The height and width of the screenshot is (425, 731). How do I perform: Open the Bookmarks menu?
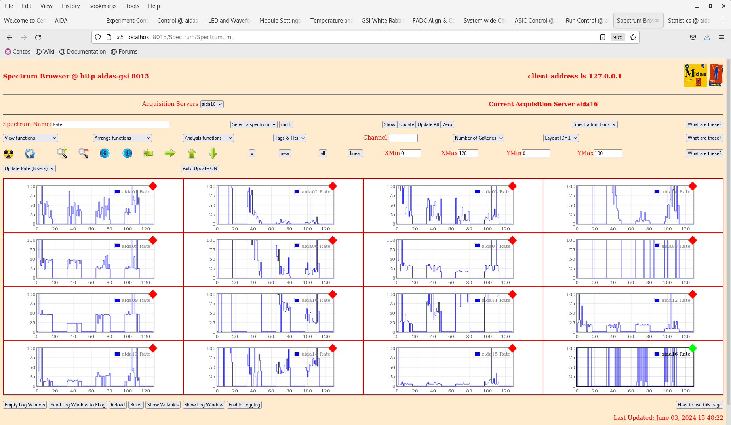click(x=103, y=6)
